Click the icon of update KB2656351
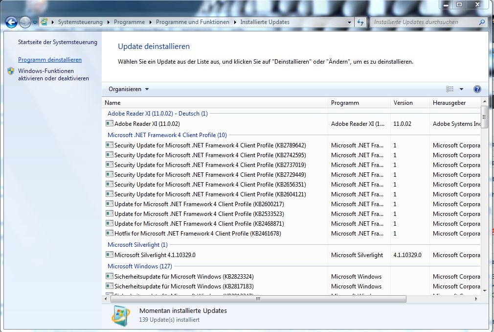Screen dimensions: 494x332 (x=110, y=184)
